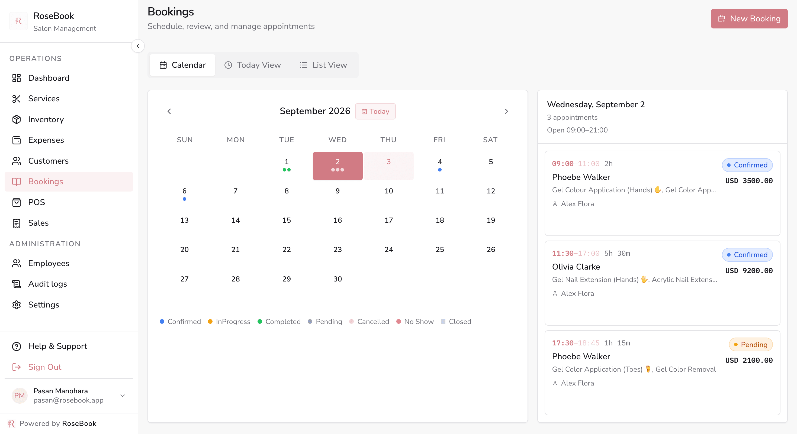Create a New Booking

[749, 19]
